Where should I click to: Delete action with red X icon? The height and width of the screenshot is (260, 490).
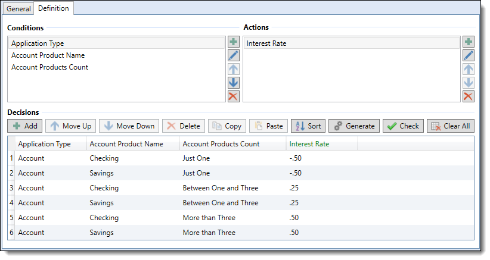tap(468, 96)
